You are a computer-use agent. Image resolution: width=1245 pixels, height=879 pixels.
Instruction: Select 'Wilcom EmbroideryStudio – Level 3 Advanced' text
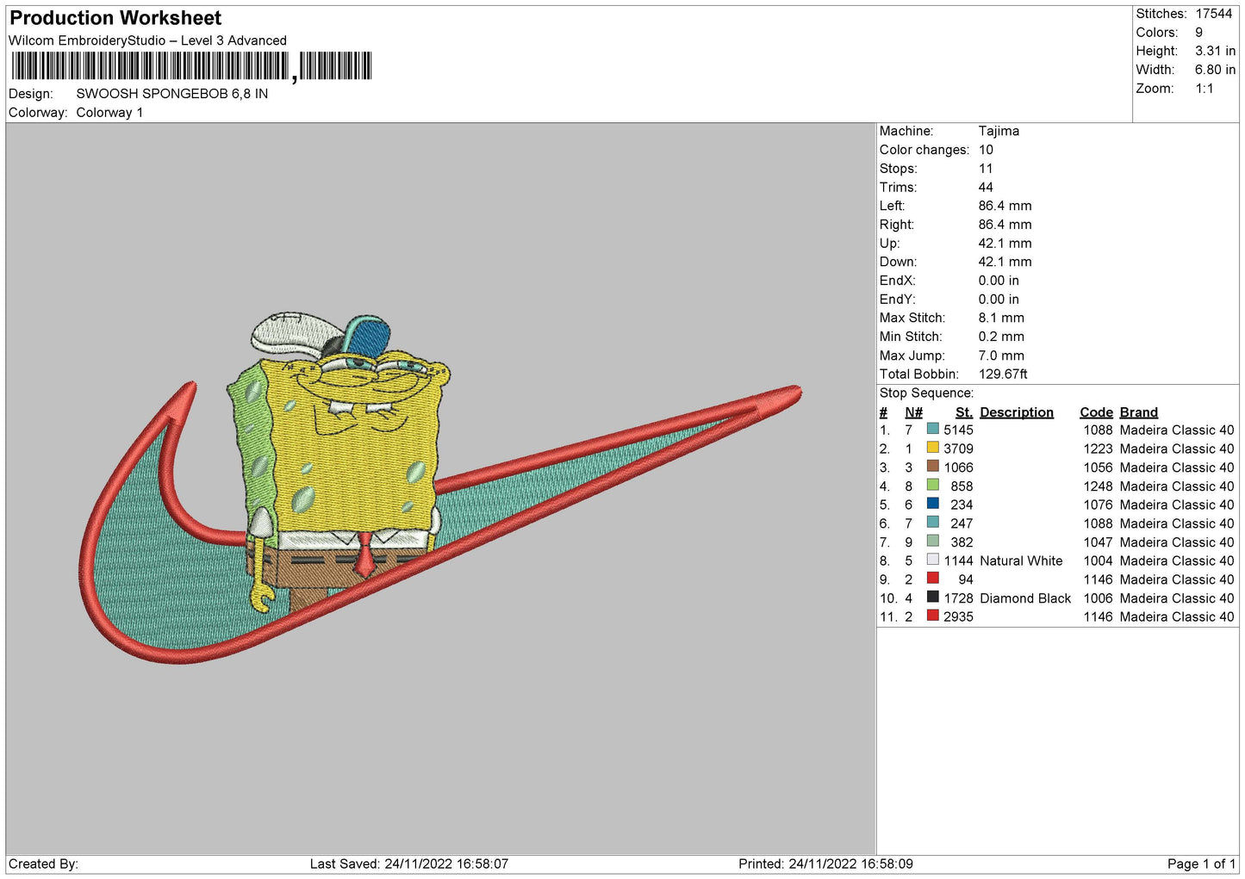coord(147,40)
